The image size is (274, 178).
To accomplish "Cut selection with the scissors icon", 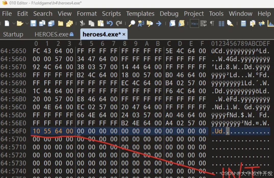I will click(82, 23).
